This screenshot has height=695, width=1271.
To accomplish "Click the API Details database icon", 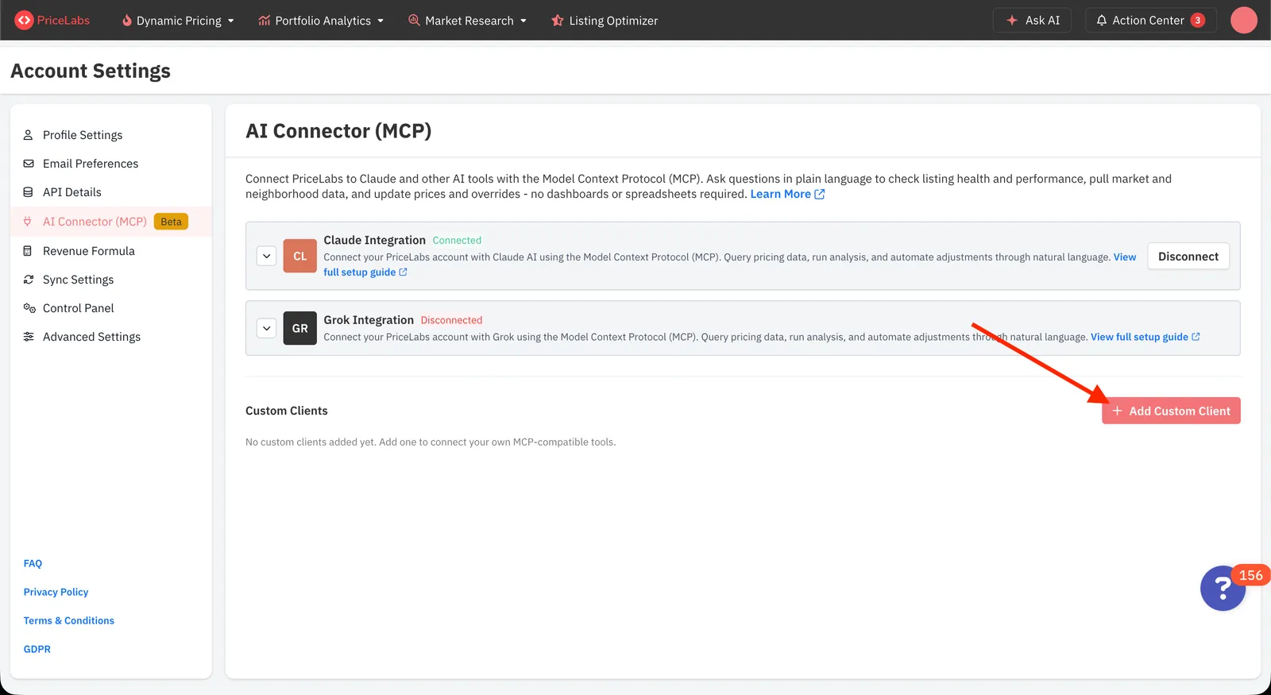I will click(x=29, y=192).
